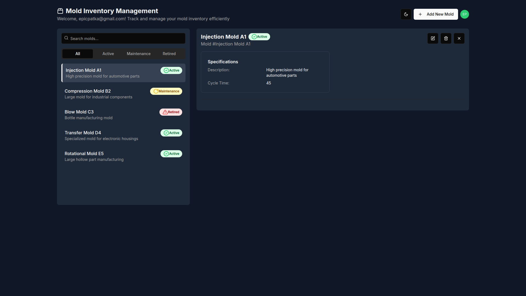Delete mold with the trash icon
Image resolution: width=526 pixels, height=296 pixels.
(x=446, y=38)
